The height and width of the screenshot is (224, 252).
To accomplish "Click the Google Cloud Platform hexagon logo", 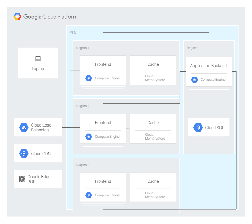I will click(17, 16).
